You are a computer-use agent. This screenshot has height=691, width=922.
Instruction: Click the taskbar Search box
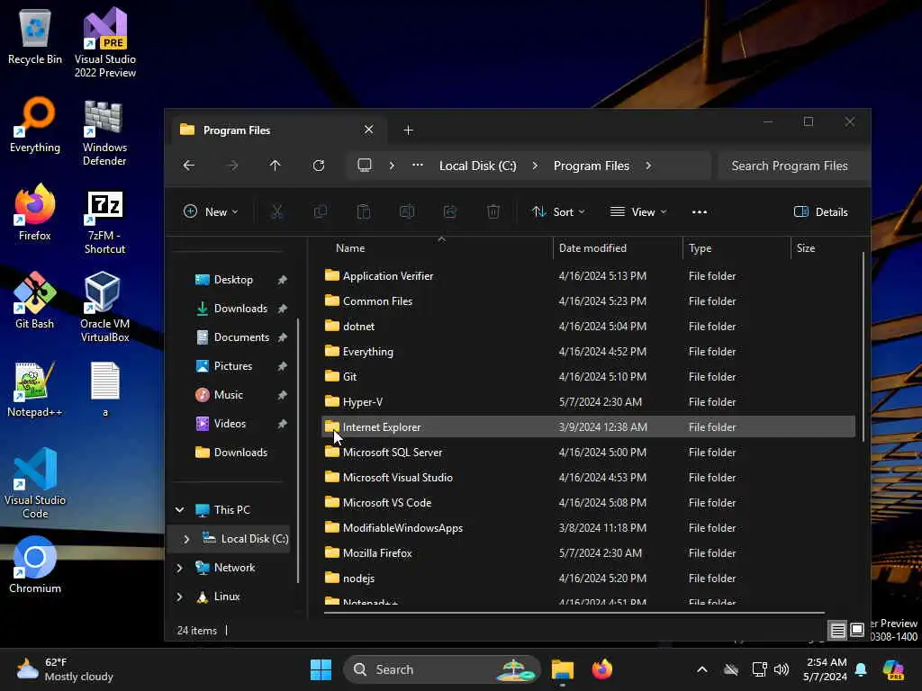(x=441, y=669)
